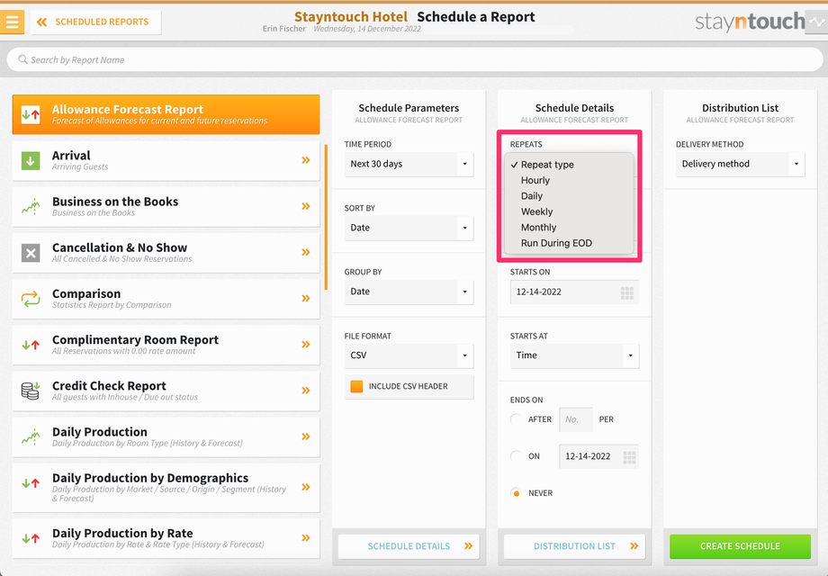
Task: Click the Business on the Books chart icon
Action: tap(31, 206)
